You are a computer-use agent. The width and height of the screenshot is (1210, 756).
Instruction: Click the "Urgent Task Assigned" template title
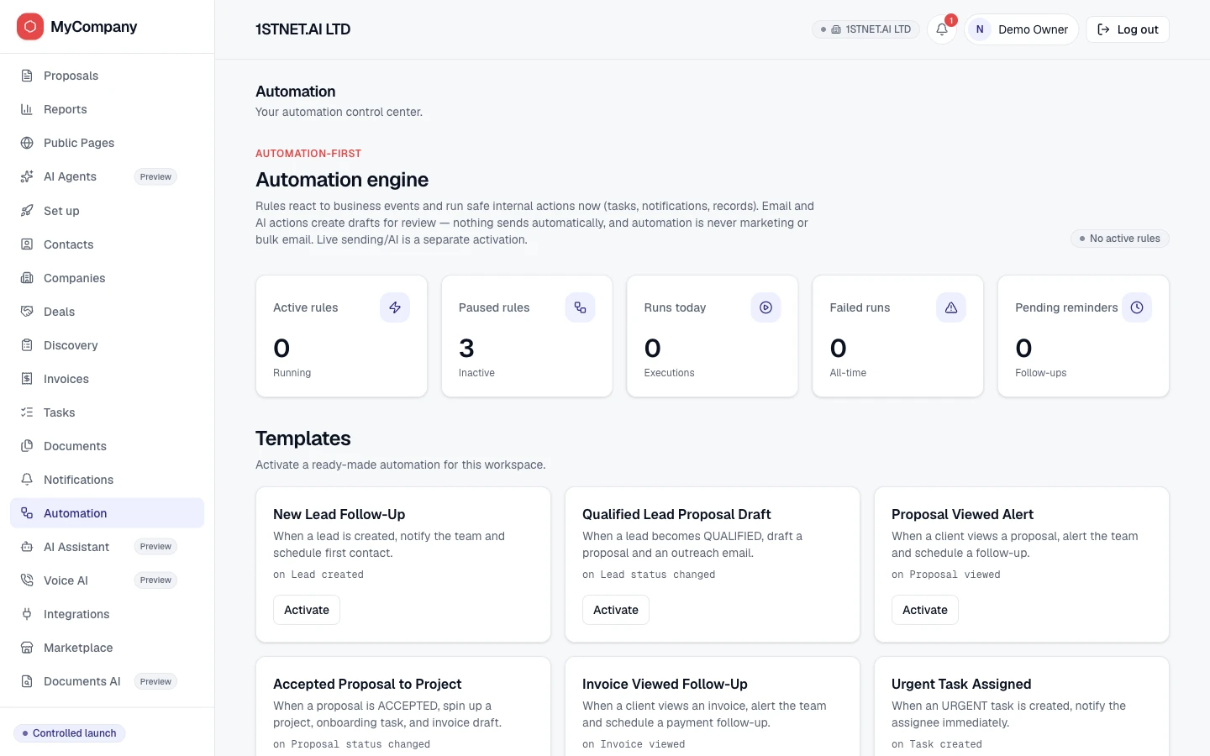pos(961,684)
